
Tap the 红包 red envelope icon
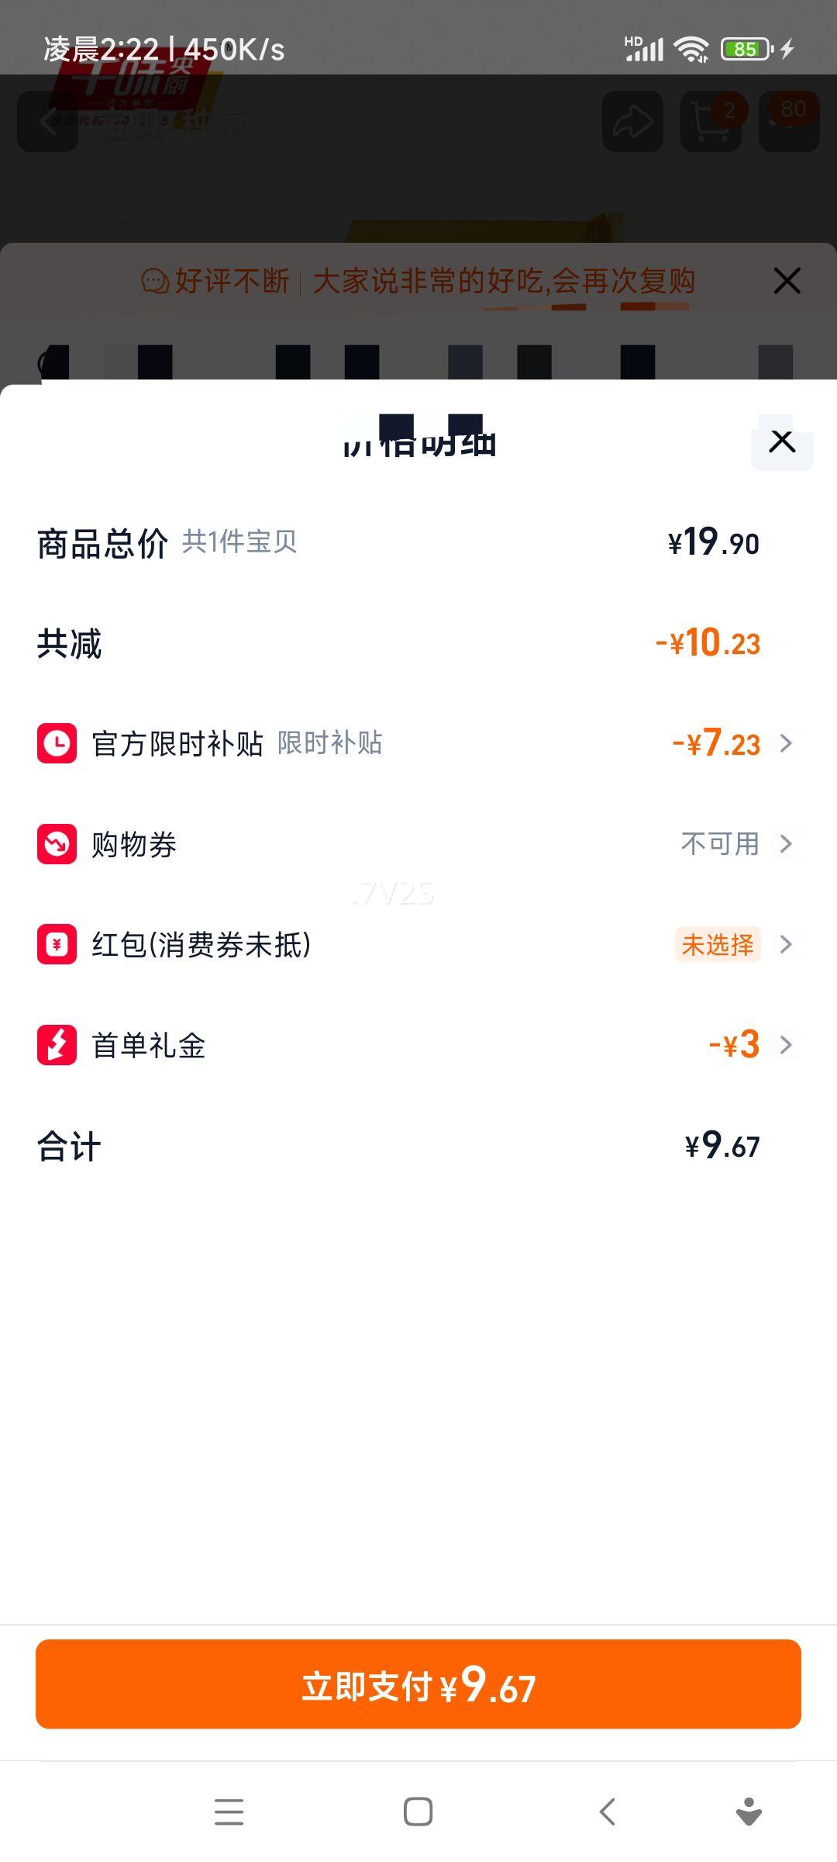click(57, 944)
